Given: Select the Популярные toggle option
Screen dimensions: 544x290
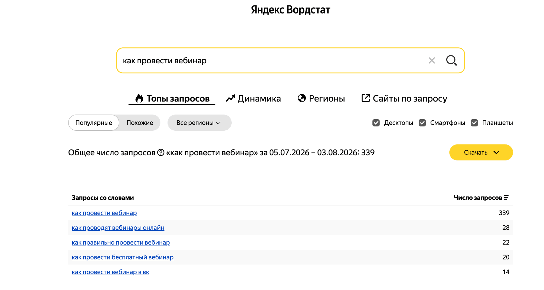Looking at the screenshot, I should [x=94, y=123].
